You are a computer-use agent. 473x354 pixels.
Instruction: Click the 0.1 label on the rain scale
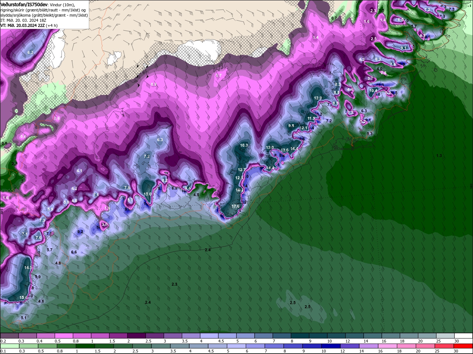point(3,351)
